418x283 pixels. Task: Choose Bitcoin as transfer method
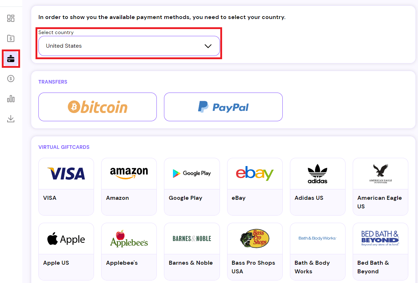coord(97,107)
